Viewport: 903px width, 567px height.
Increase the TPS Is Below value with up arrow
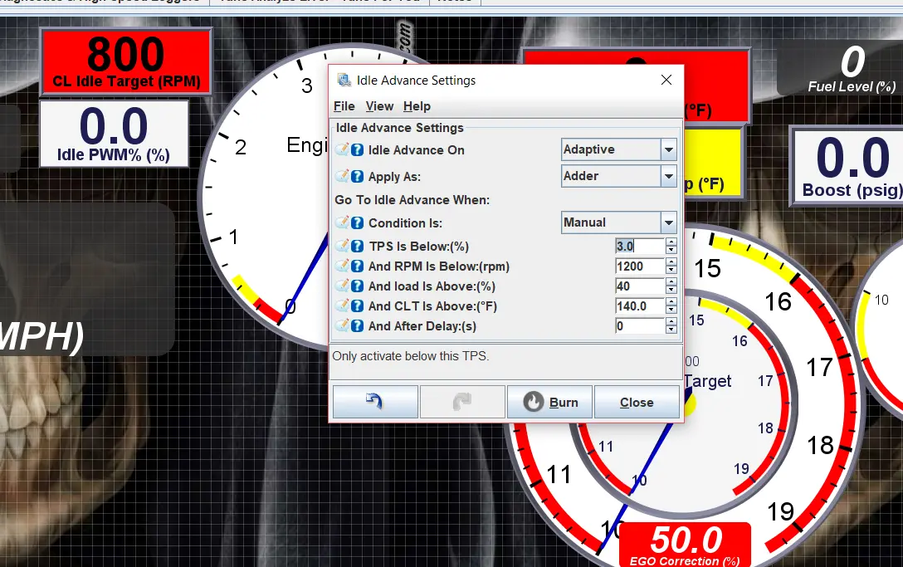coord(671,242)
